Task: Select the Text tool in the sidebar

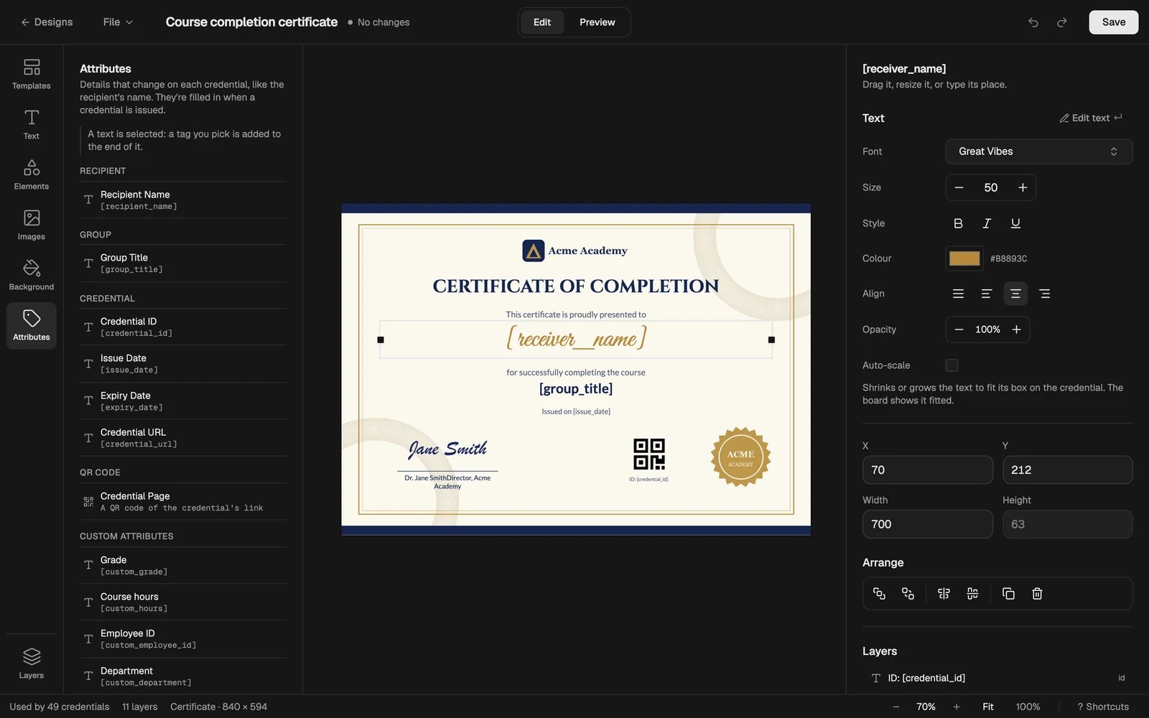Action: 32,124
